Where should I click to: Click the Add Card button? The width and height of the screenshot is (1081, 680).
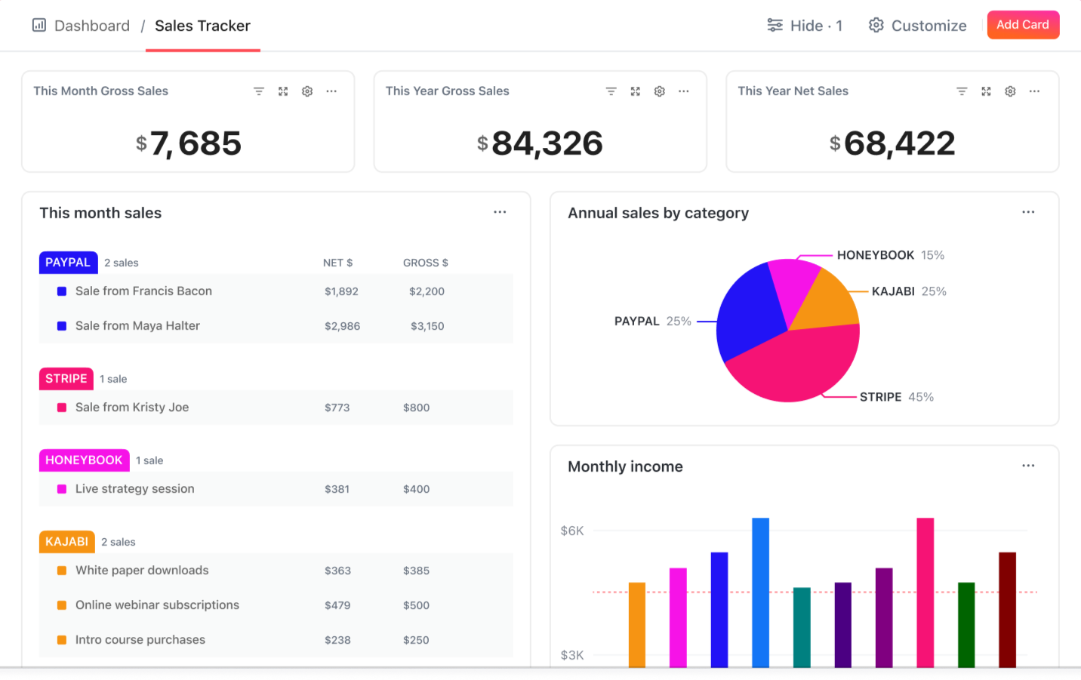(1023, 24)
